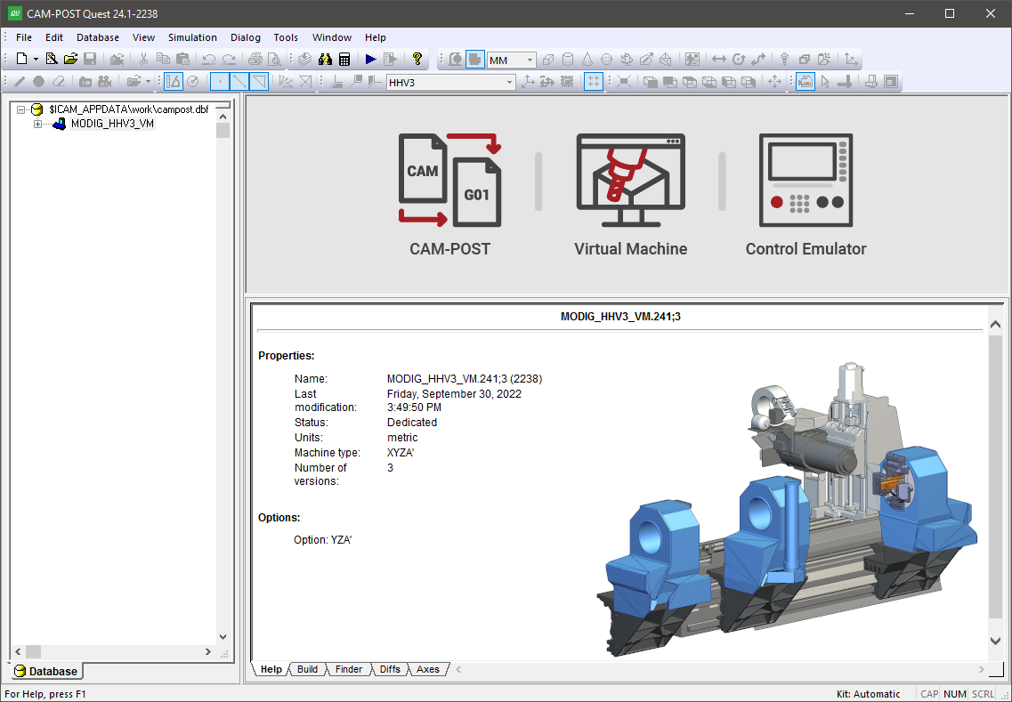
Task: Click the tree panel vertical scrollbar down arrow
Action: coord(223,637)
